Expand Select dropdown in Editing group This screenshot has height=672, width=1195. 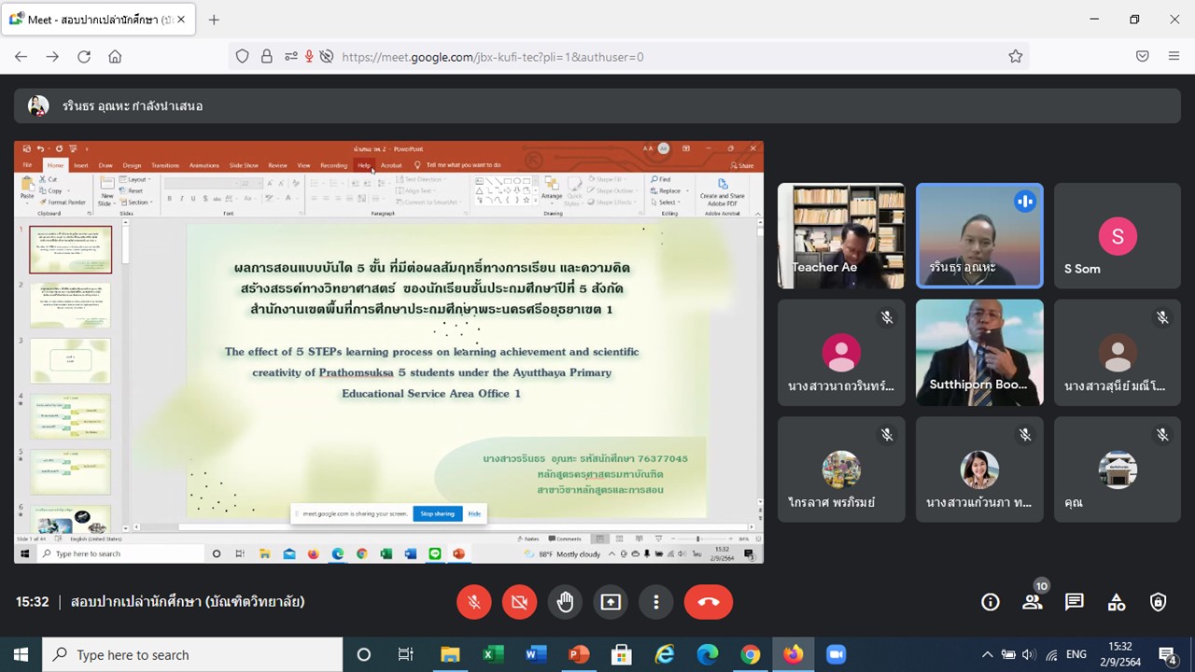[667, 202]
